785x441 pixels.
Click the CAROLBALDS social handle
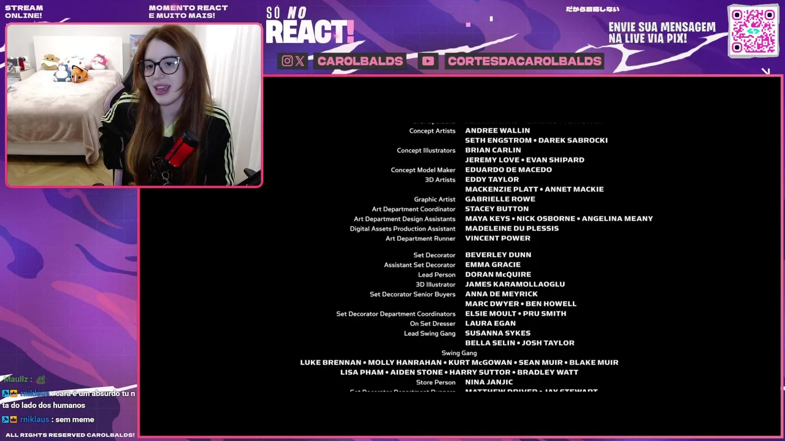pyautogui.click(x=360, y=61)
